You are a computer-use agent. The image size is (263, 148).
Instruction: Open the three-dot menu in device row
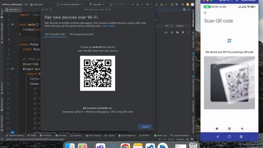(188, 32)
